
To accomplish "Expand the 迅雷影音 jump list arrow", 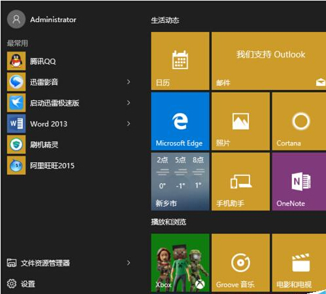I will click(129, 82).
